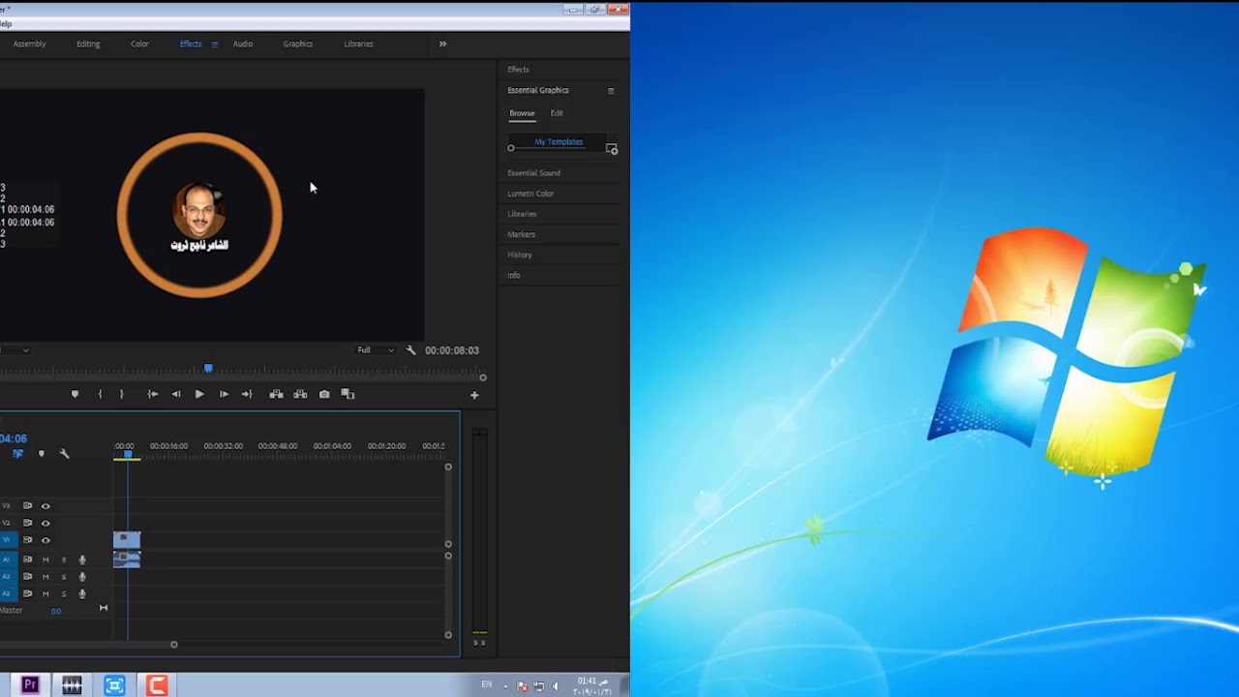Image resolution: width=1239 pixels, height=697 pixels.
Task: Switch to the Audio workspace
Action: click(243, 44)
